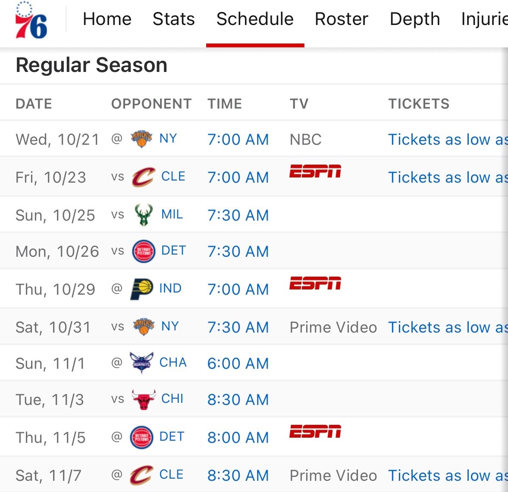Click the 8:30 AM time for Chicago game
Screen dimensions: 508x492
[x=238, y=399]
